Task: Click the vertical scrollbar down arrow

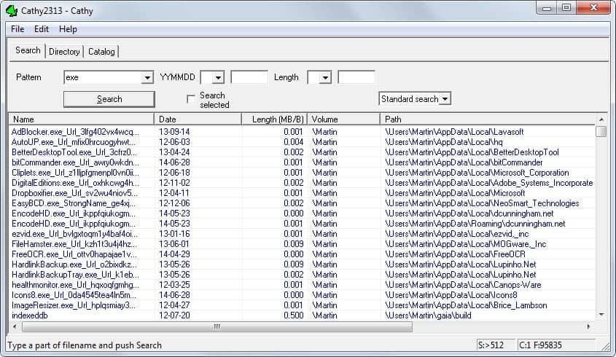Action: click(601, 315)
